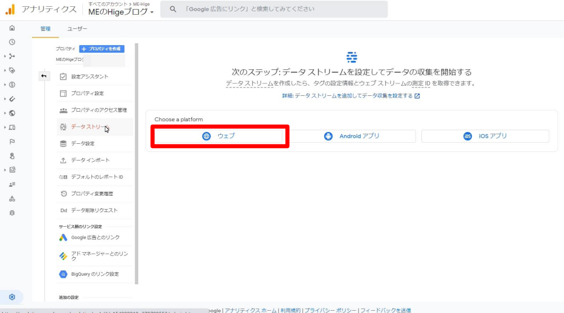Open プロパティ設定 menu item

point(95,93)
